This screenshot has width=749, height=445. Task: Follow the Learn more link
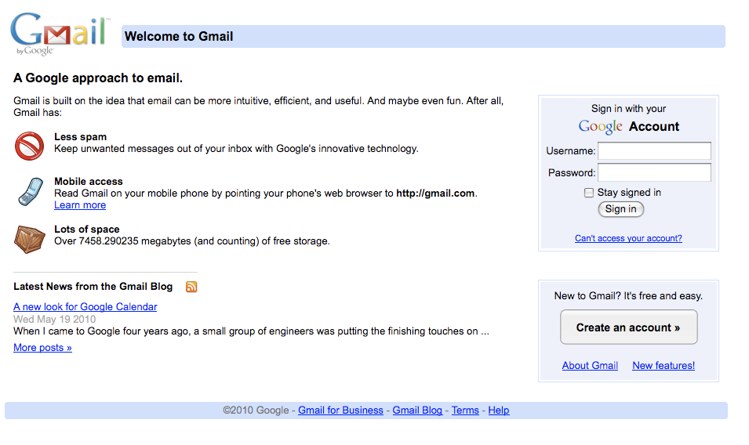click(x=80, y=205)
